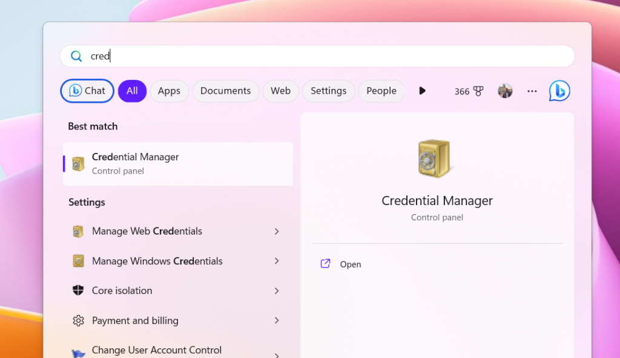The width and height of the screenshot is (620, 358).
Task: Switch to the People filter
Action: (381, 91)
